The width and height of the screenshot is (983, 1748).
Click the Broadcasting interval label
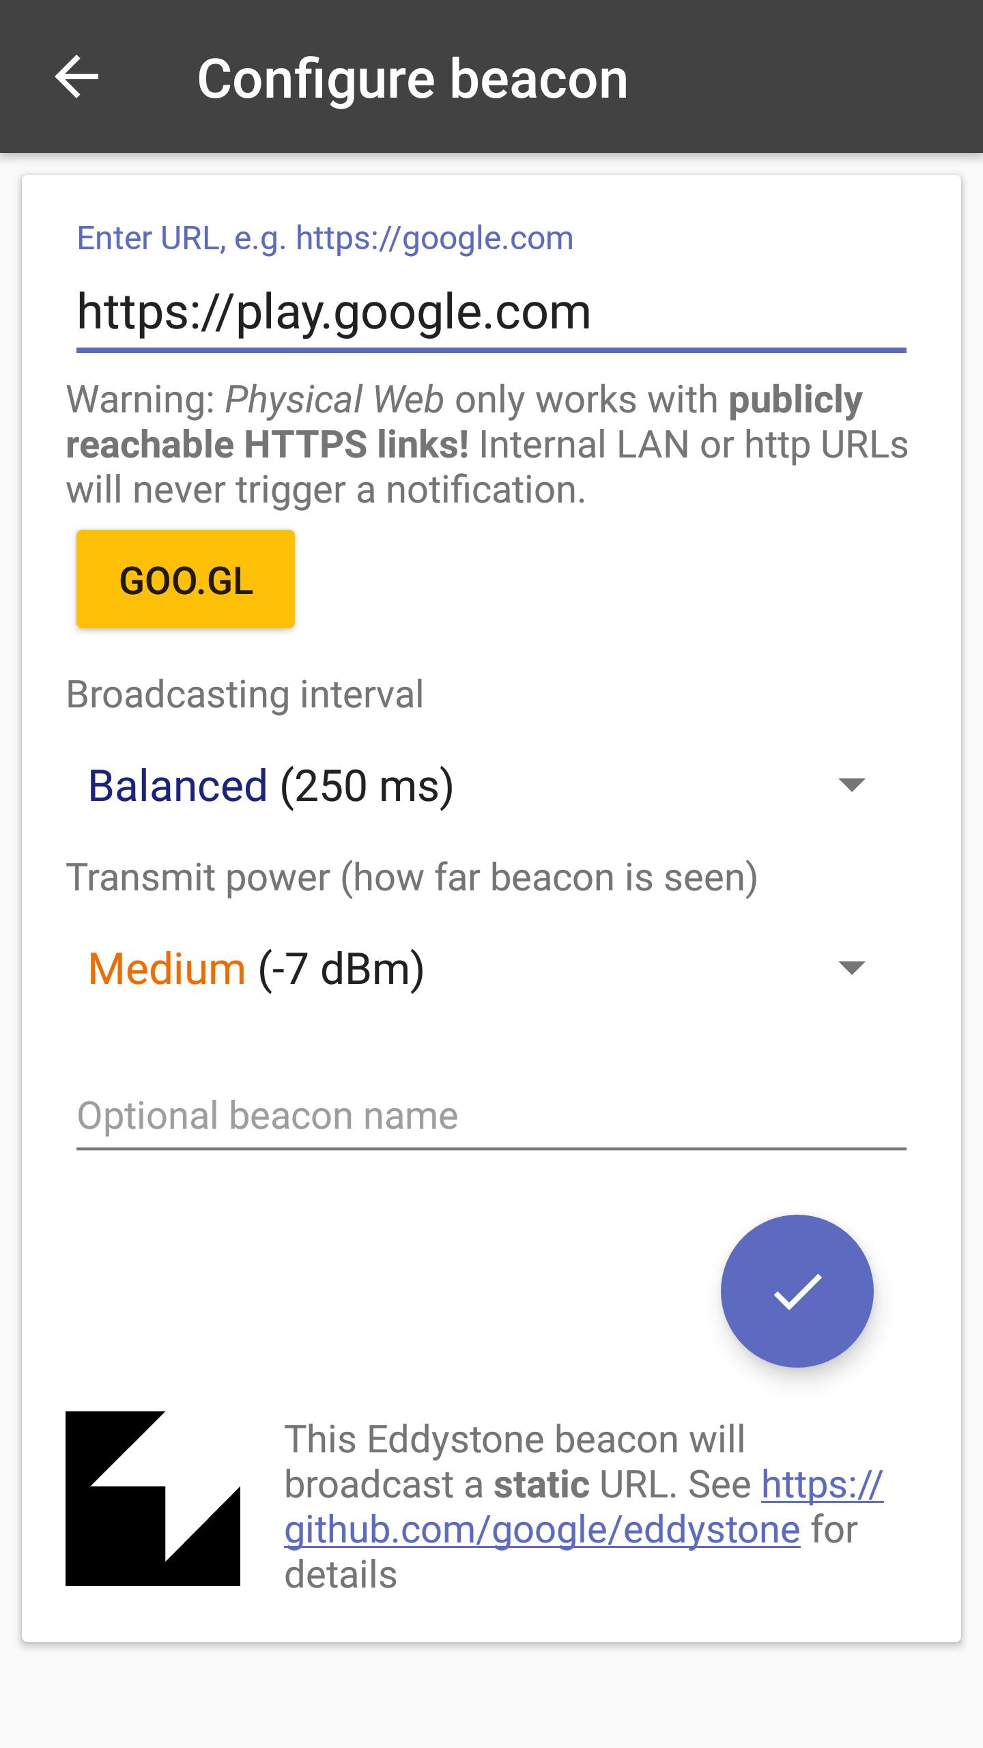pos(244,694)
